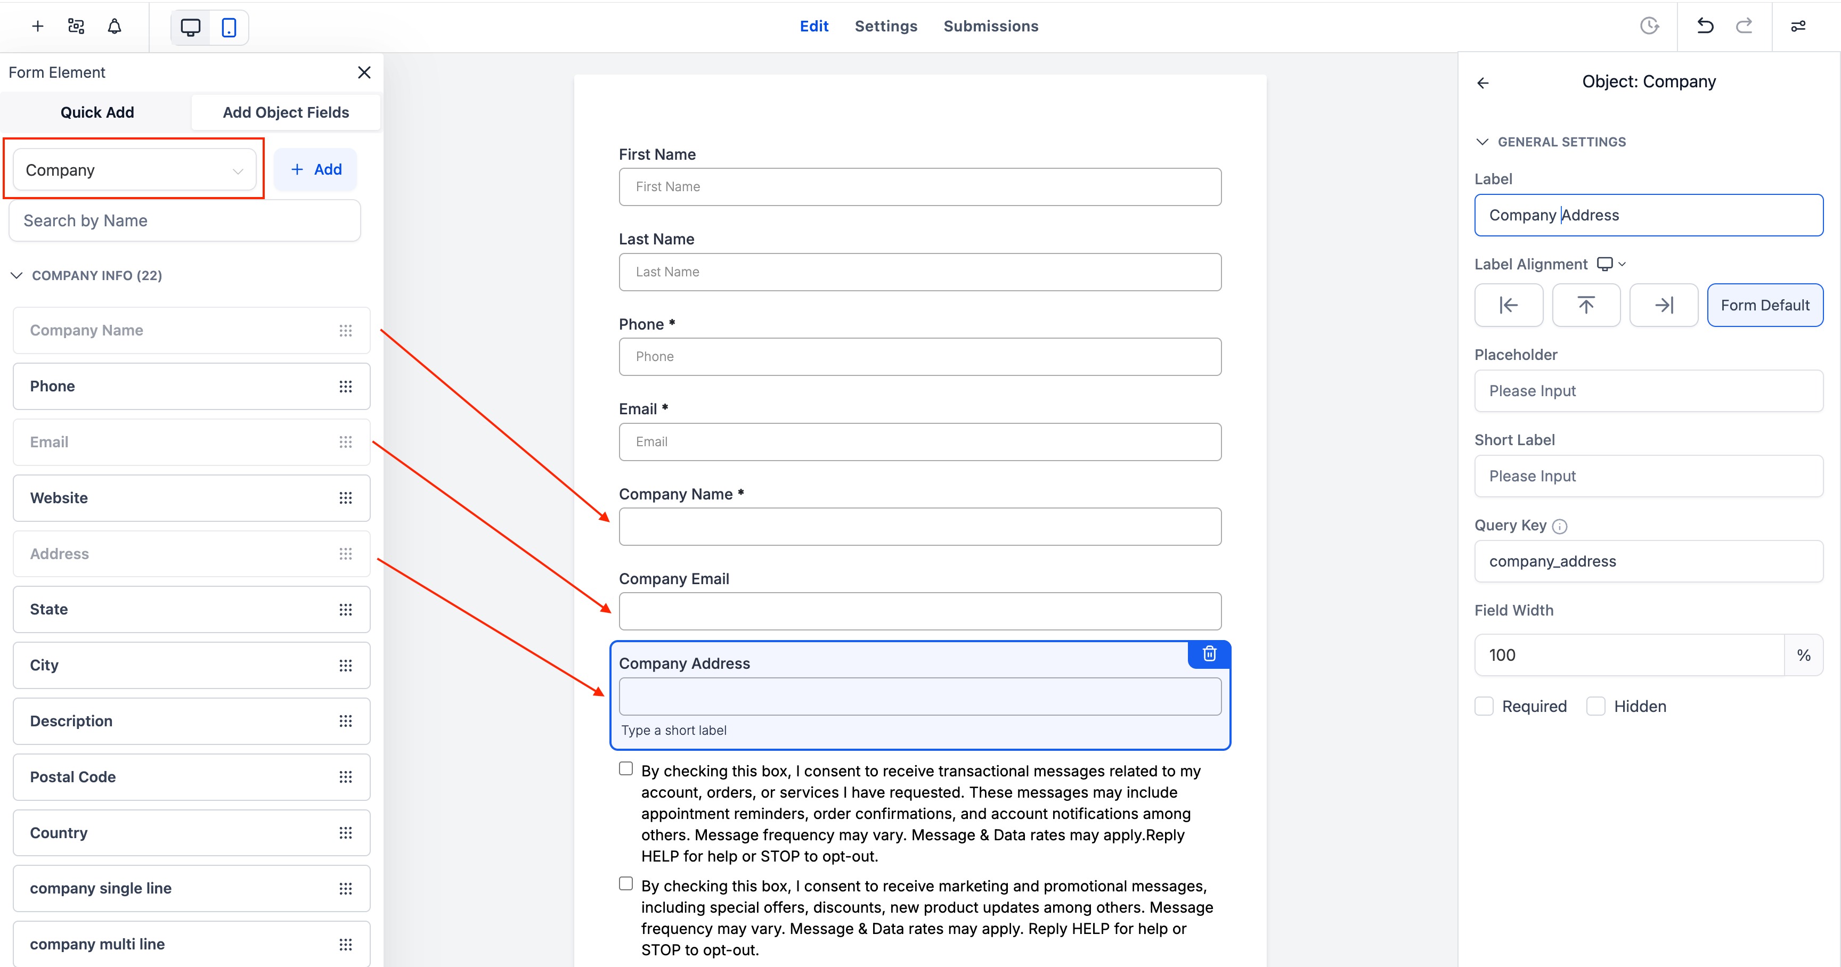This screenshot has height=967, width=1841.
Task: Switch to the Quick Add tab
Action: [x=97, y=112]
